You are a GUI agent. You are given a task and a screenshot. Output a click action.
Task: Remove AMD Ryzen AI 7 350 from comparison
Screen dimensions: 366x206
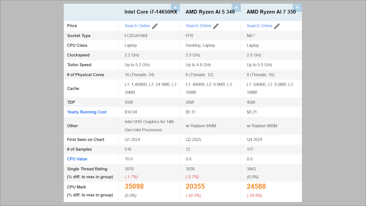(297, 7)
